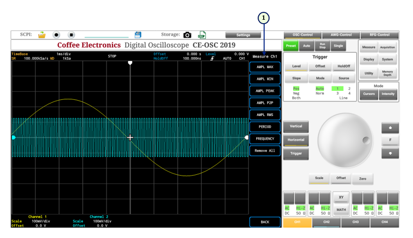Viewport: 413px width, 238px height.
Task: Click the SCPI command input field
Action: pyautogui.click(x=106, y=36)
